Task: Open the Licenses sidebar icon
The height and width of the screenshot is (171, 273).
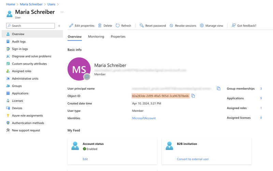Action: [8, 101]
